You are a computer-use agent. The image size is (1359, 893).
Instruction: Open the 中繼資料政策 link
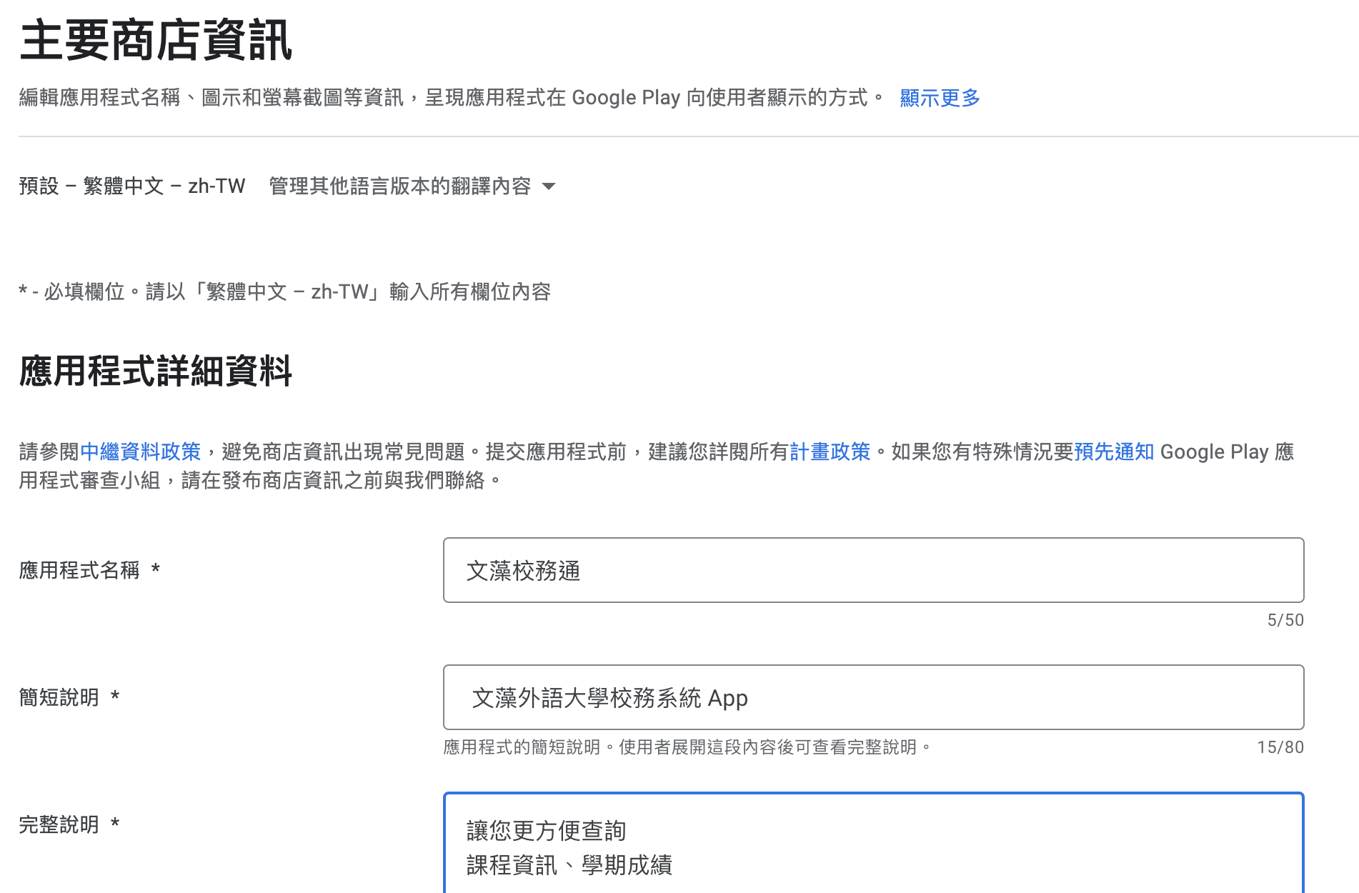tap(140, 452)
